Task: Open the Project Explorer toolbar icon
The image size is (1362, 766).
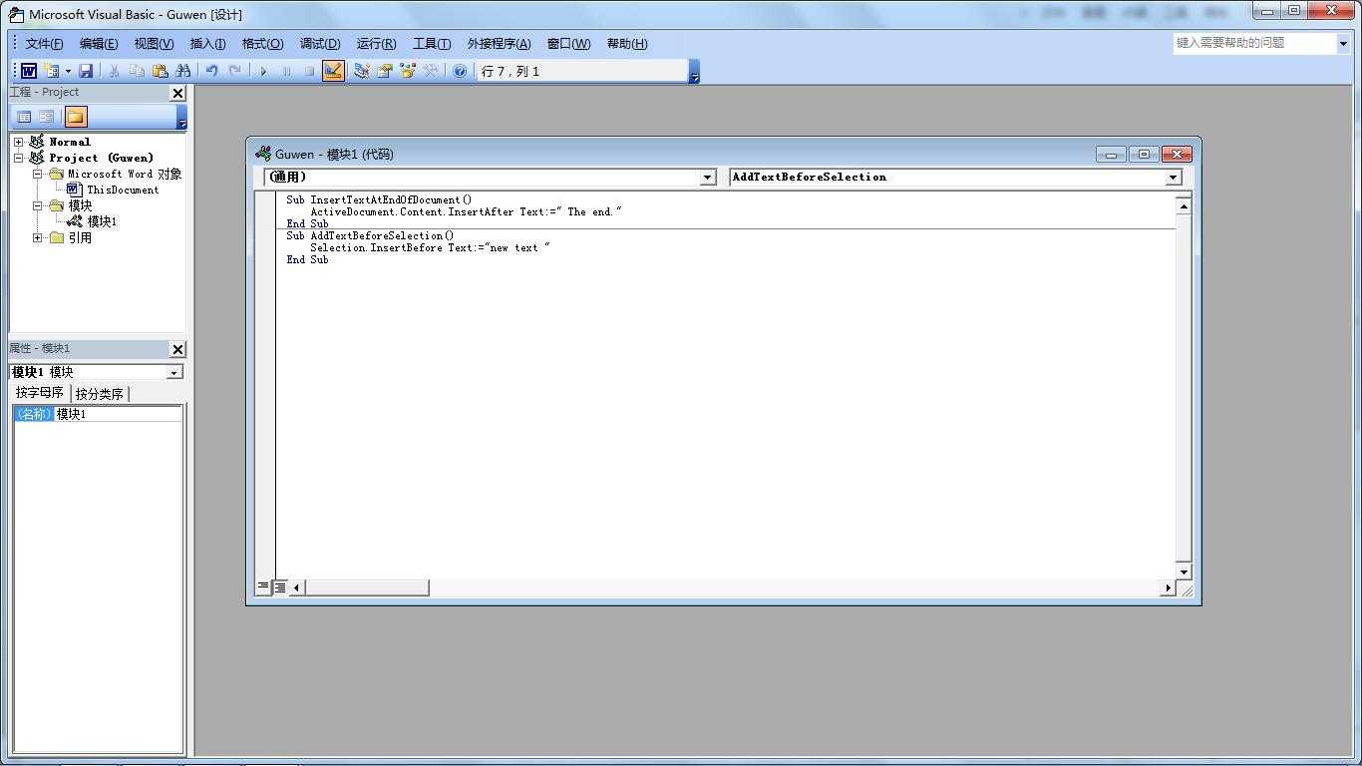Action: (361, 71)
